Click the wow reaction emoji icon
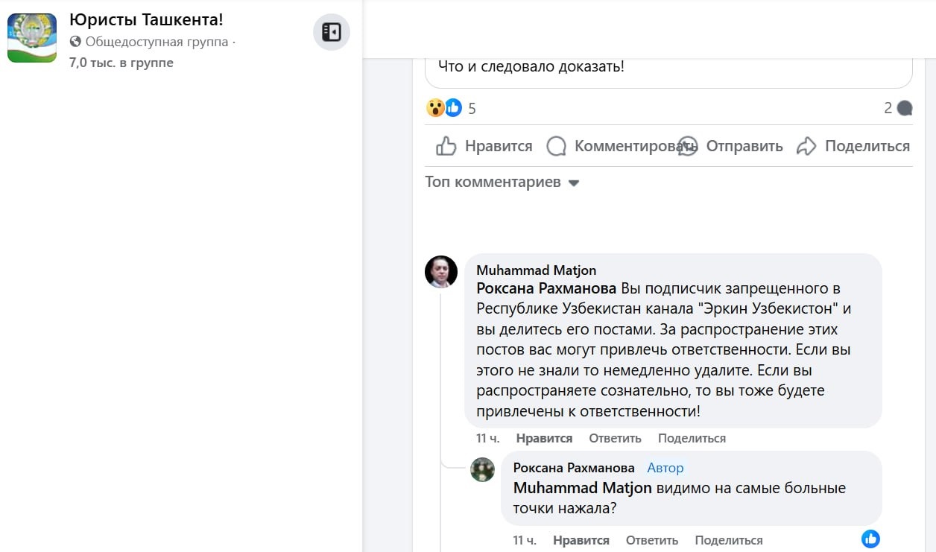The width and height of the screenshot is (936, 552). pyautogui.click(x=435, y=108)
